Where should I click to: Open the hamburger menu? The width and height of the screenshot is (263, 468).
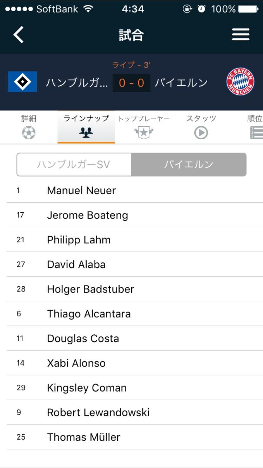241,35
